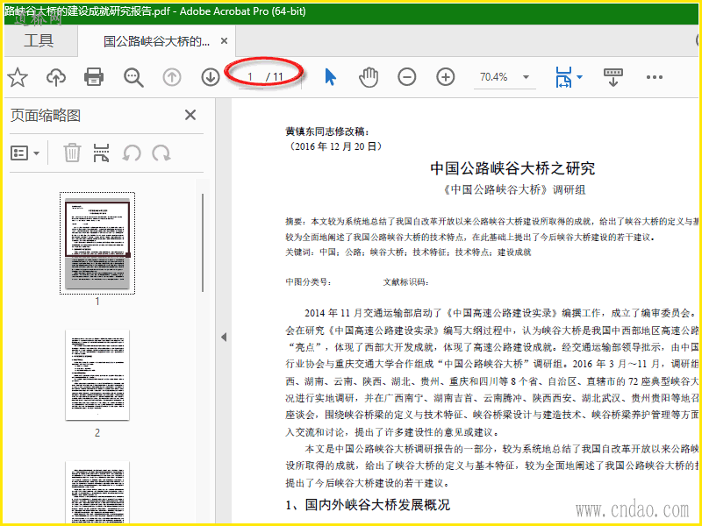Click the 70.4% zoom value field
Viewport: 702px width, 526px height.
point(494,77)
